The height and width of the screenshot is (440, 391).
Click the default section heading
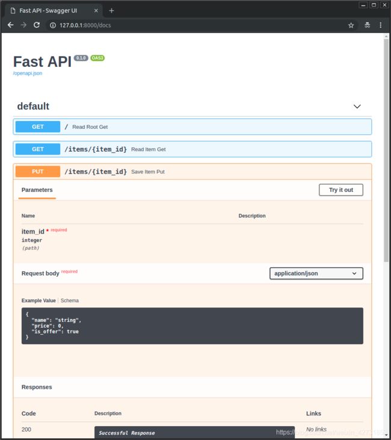tap(33, 107)
